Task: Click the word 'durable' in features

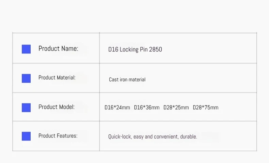Action: click(188, 137)
